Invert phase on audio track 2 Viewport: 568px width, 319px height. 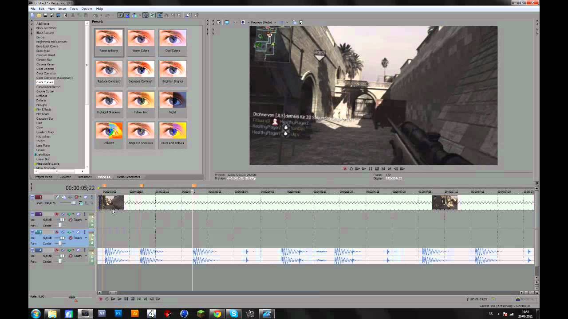click(x=63, y=214)
